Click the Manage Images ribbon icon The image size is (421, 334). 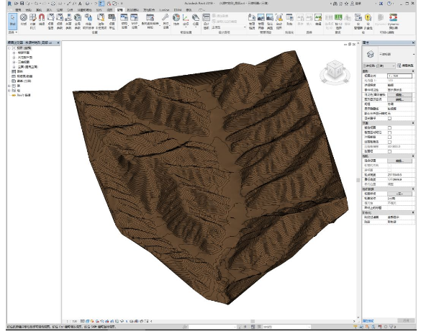261,21
